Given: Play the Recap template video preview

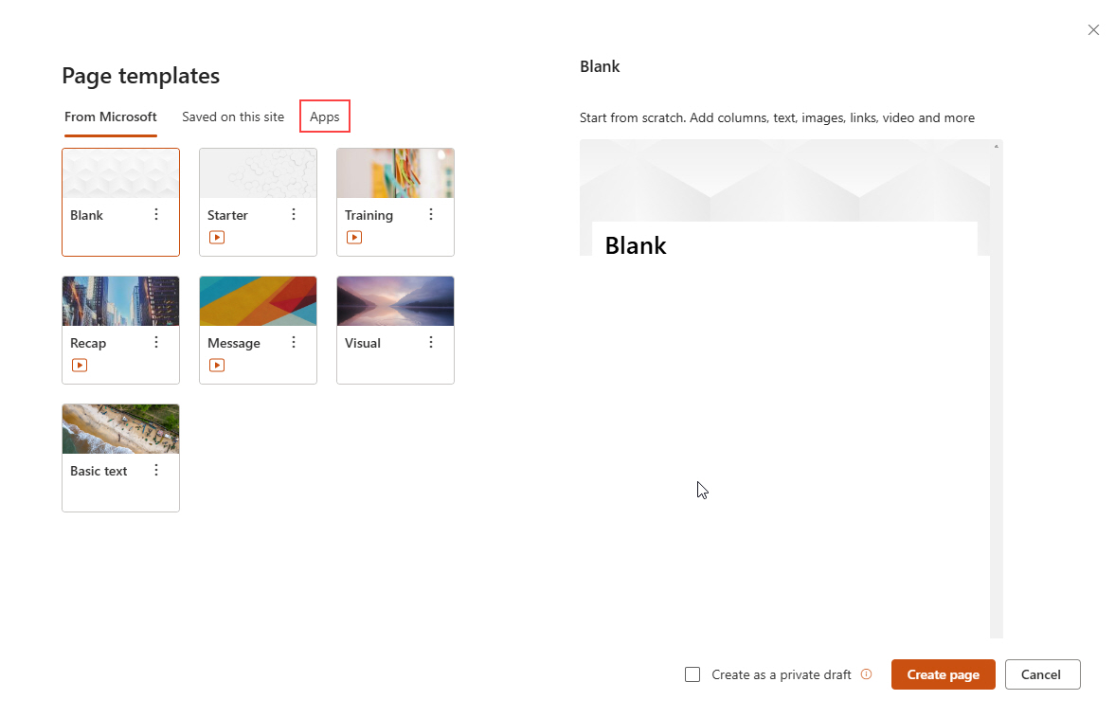Looking at the screenshot, I should pos(80,366).
